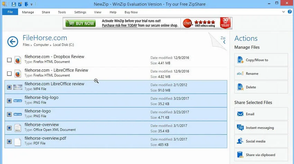
Task: Expand the arrow after Computer breadcrumb
Action: 50,45
